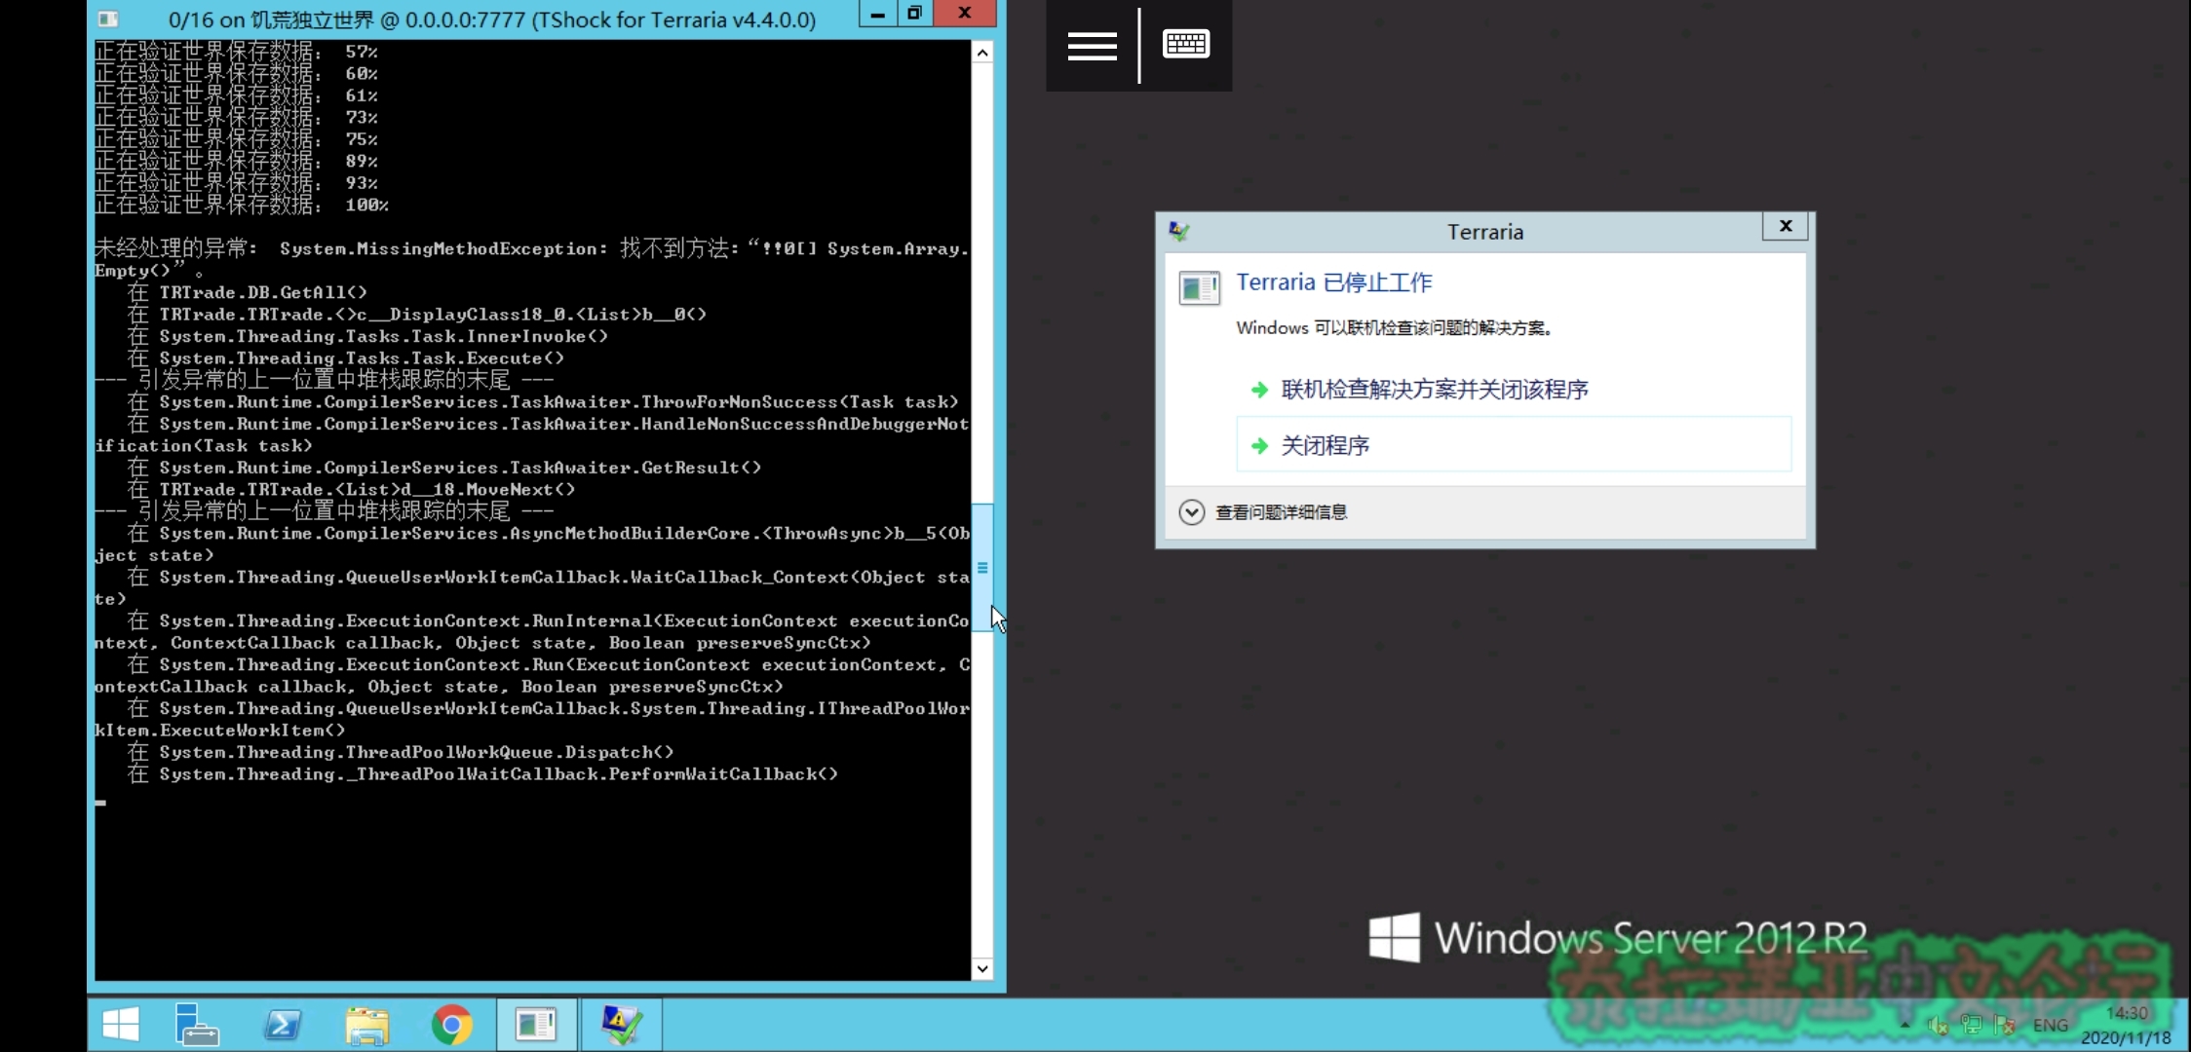Click the 'Tasks.Task.InnerInvoke()' stack line
The width and height of the screenshot is (2191, 1052).
[x=366, y=336]
